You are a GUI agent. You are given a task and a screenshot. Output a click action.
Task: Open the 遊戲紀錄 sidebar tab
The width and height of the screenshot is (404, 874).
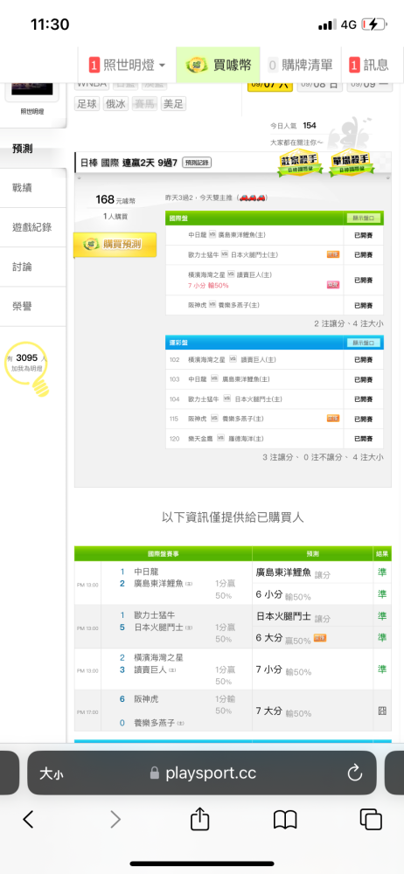coord(33,227)
